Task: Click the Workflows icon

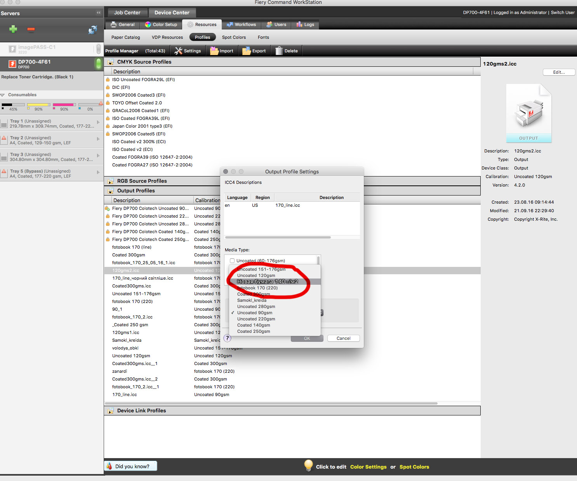Action: (x=230, y=24)
